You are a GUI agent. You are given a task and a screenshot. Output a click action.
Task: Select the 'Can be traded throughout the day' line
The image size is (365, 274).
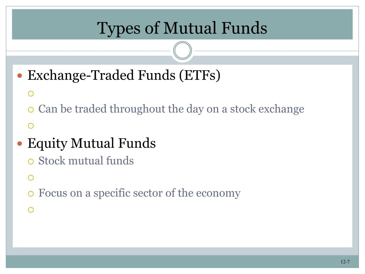click(x=171, y=109)
